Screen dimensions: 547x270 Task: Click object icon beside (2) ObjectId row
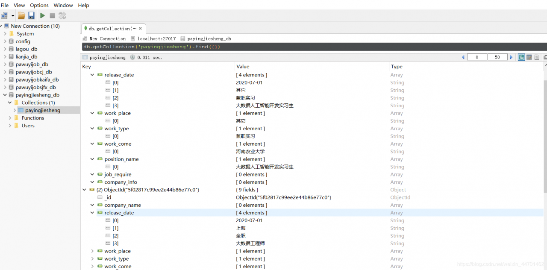[92, 190]
